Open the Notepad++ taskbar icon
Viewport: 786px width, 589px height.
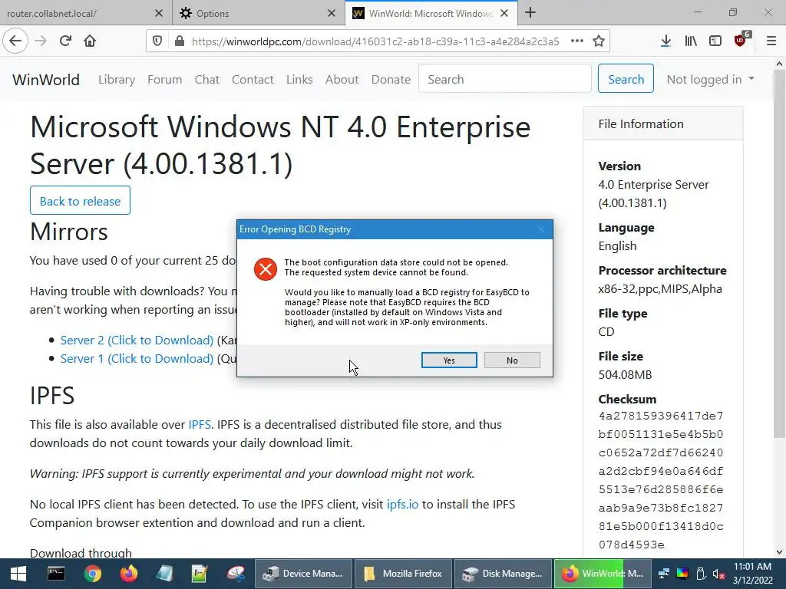point(200,574)
